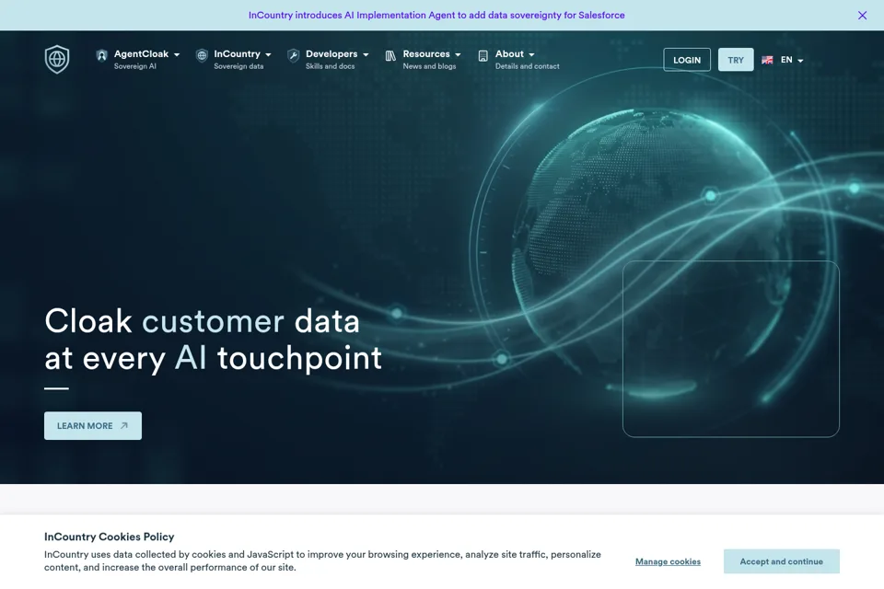Click the AgentCloak shield icon

[101, 55]
